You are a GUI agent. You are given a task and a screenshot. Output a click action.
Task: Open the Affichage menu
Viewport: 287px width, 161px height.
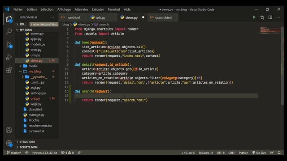pos(64,9)
